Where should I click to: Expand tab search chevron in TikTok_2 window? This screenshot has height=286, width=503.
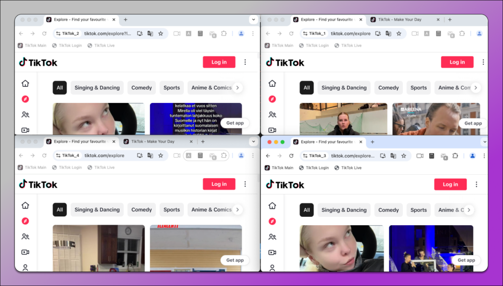253,20
